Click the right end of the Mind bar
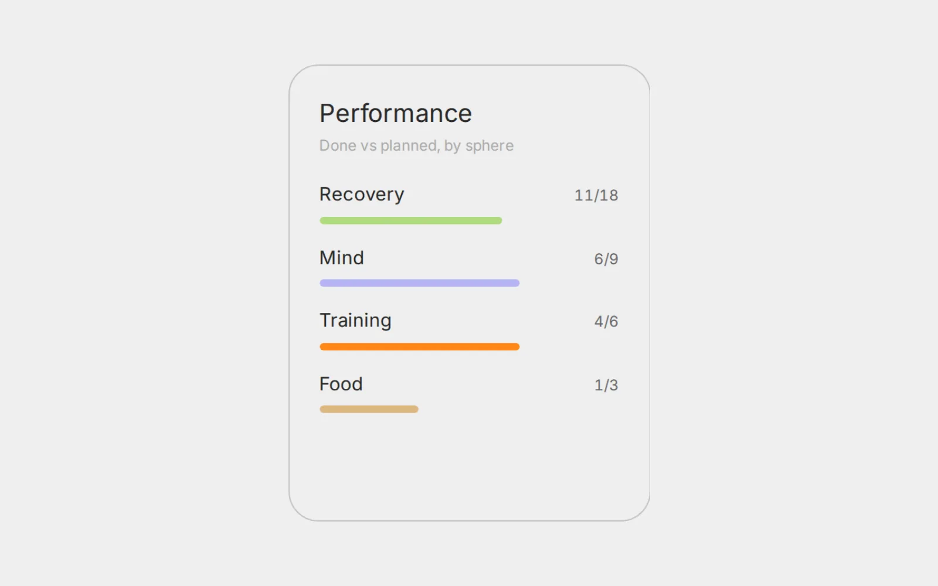This screenshot has width=938, height=586. pos(516,283)
